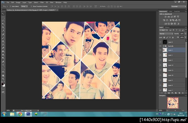The width and height of the screenshot is (188, 123).
Task: Click the Opacity 100% value field
Action: click(x=182, y=34)
